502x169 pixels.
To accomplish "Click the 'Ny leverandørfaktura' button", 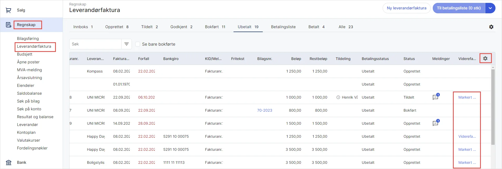I will [x=406, y=8].
